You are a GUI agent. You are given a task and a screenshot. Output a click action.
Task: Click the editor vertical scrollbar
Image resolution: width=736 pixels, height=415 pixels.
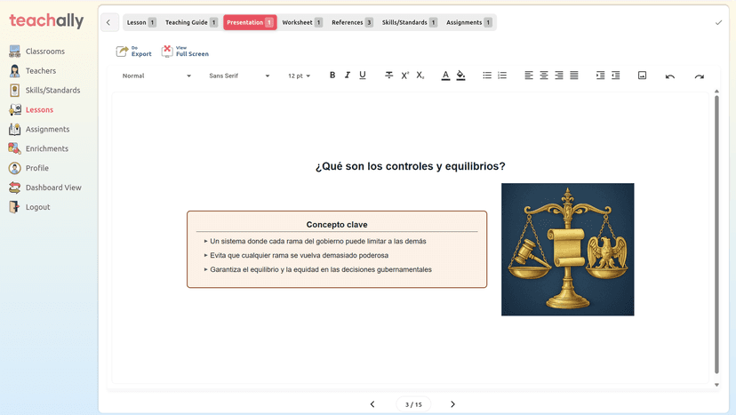click(x=716, y=235)
